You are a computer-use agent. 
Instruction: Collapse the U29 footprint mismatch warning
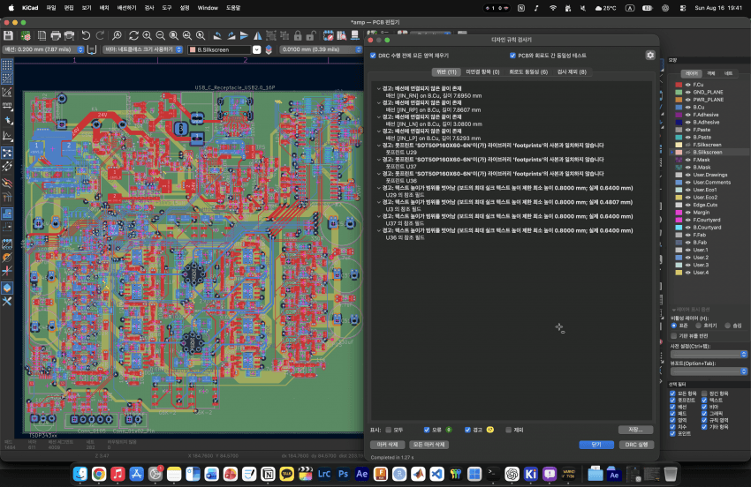[x=378, y=146]
